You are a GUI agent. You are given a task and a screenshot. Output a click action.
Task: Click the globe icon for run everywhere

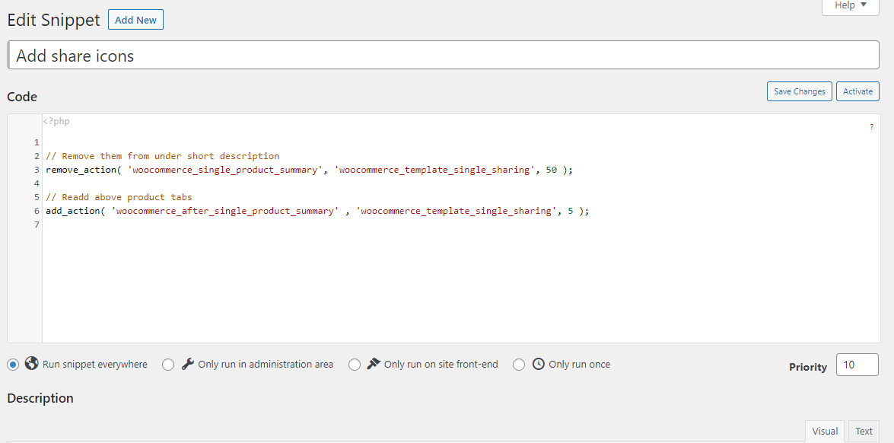point(32,364)
